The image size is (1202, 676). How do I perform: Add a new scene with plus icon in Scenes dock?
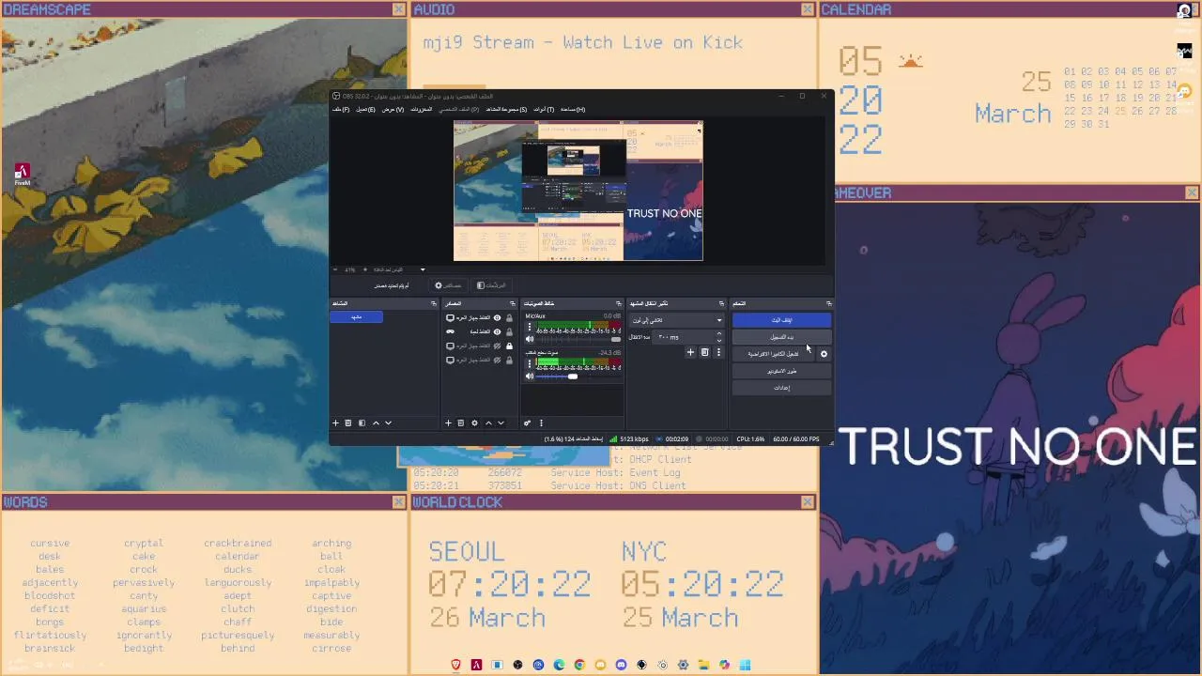(x=335, y=422)
